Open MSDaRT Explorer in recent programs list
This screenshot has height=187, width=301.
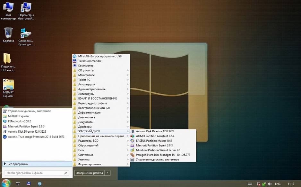[x=37, y=116]
